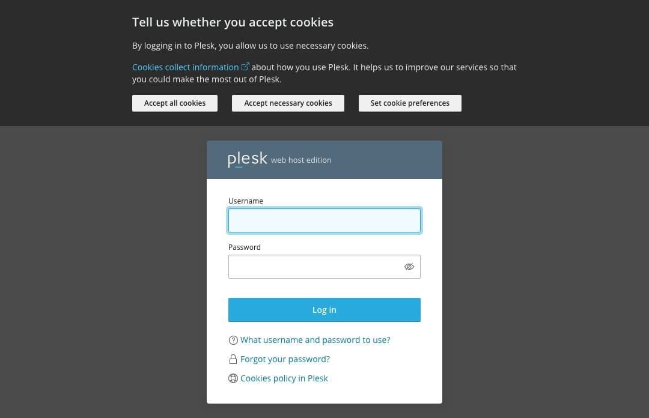Screen dimensions: 649x418
Task: Click inside the Username input field
Action: click(324, 220)
